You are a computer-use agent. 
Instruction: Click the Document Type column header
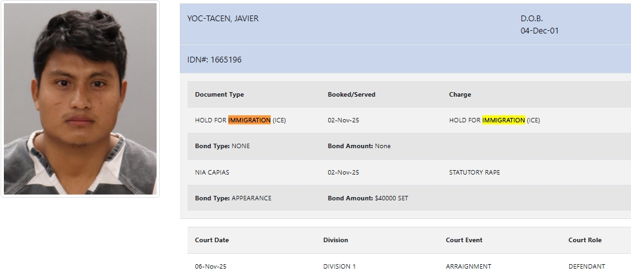click(219, 95)
